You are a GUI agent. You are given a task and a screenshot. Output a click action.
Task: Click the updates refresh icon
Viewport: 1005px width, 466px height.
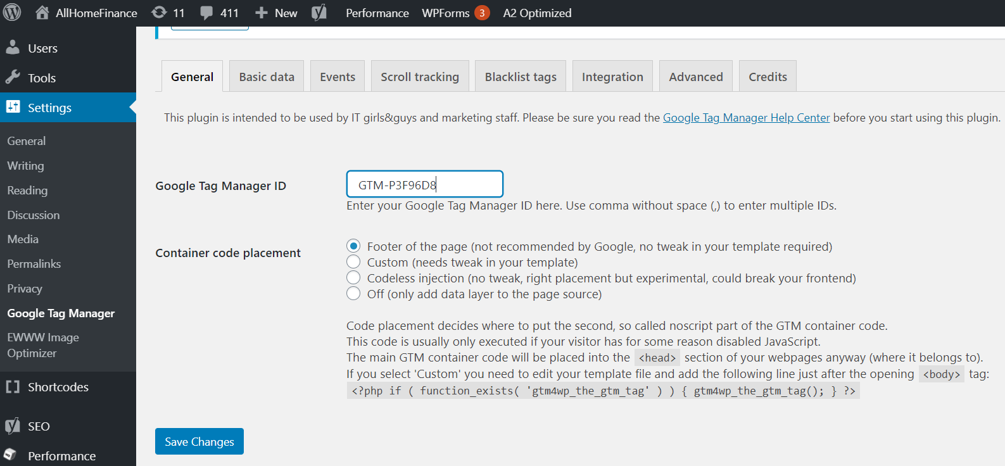pos(159,13)
